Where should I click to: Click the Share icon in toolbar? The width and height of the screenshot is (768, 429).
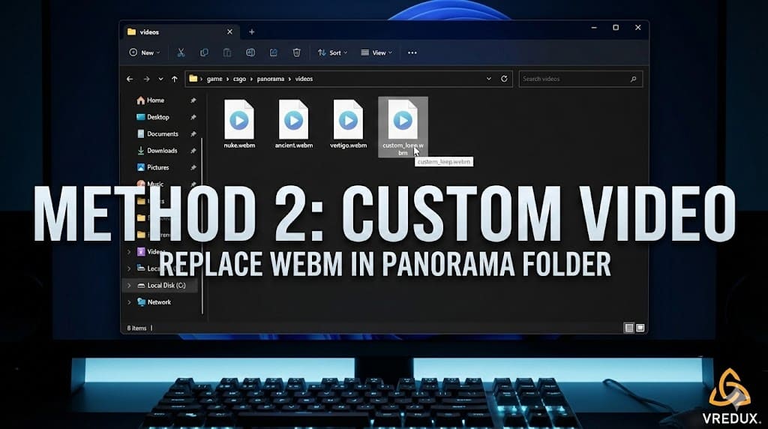click(273, 52)
